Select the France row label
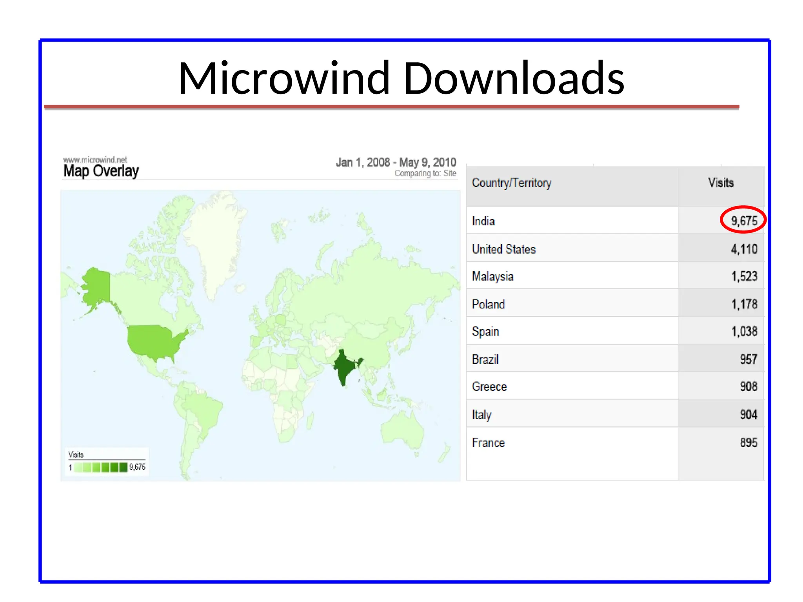Viewport: 803px width, 602px height. 488,443
